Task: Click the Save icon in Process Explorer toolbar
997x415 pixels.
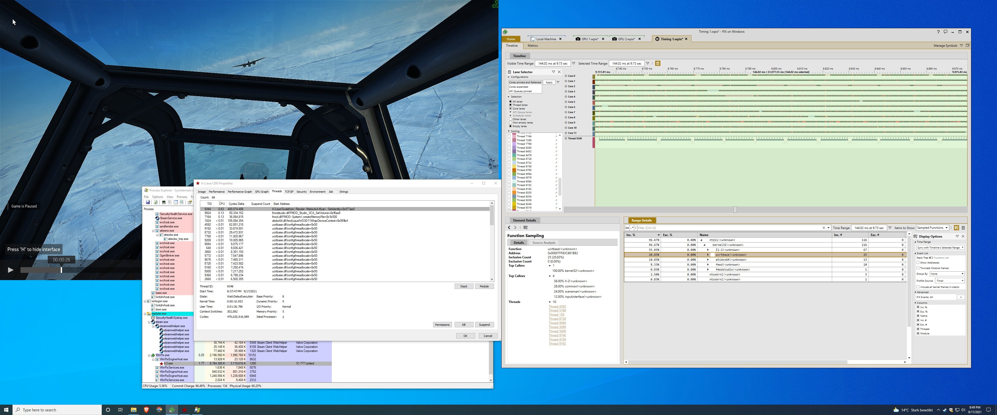Action: click(x=147, y=202)
